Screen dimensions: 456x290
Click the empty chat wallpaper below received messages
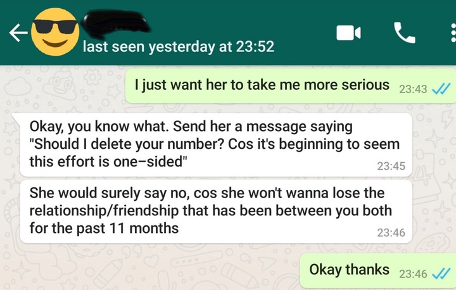(x=146, y=266)
